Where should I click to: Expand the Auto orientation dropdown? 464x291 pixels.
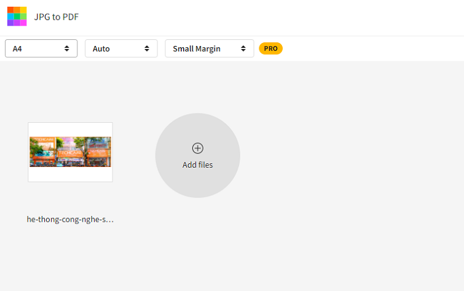[121, 49]
